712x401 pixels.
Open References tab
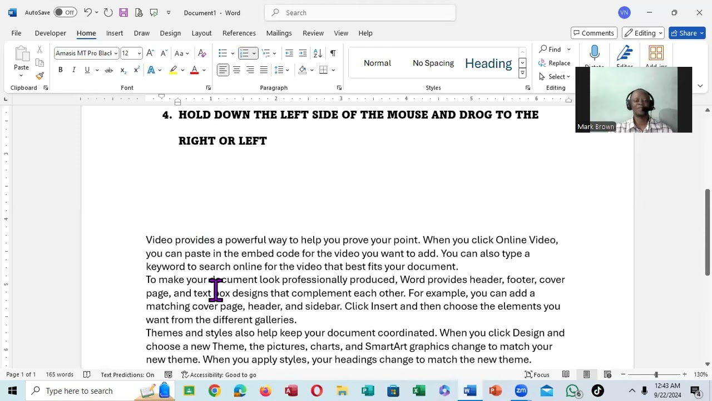(x=239, y=33)
